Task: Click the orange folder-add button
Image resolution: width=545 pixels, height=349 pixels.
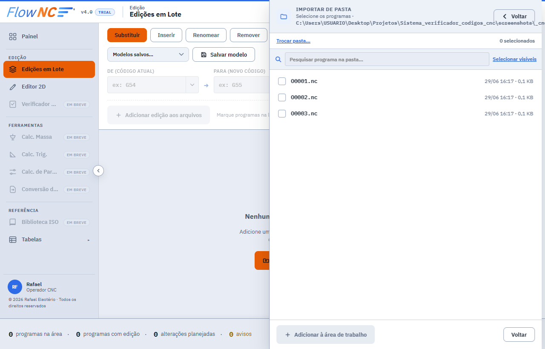Action: [x=262, y=260]
